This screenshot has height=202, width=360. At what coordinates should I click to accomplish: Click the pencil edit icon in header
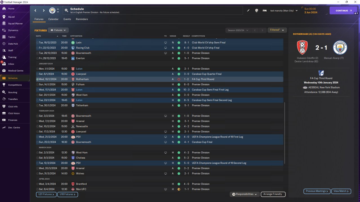coord(248,11)
